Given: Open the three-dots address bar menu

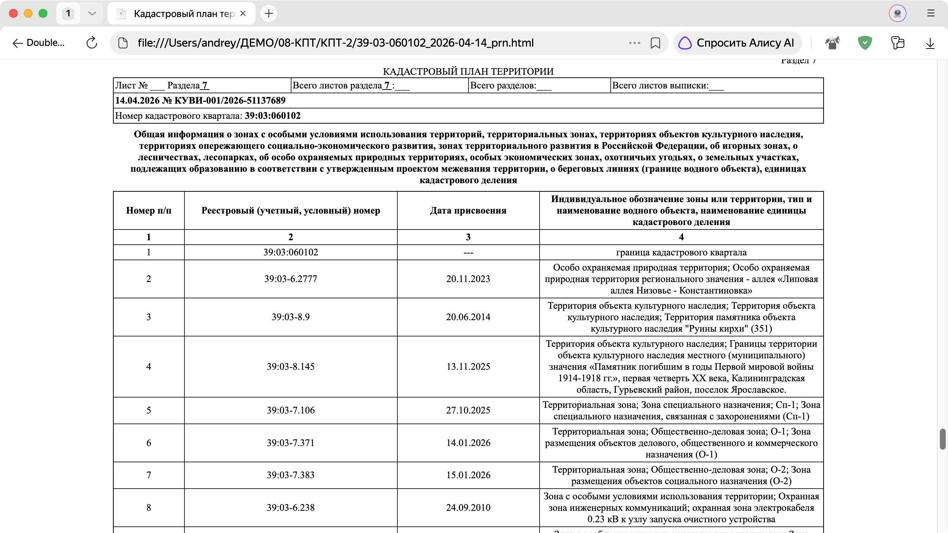Looking at the screenshot, I should [x=634, y=43].
